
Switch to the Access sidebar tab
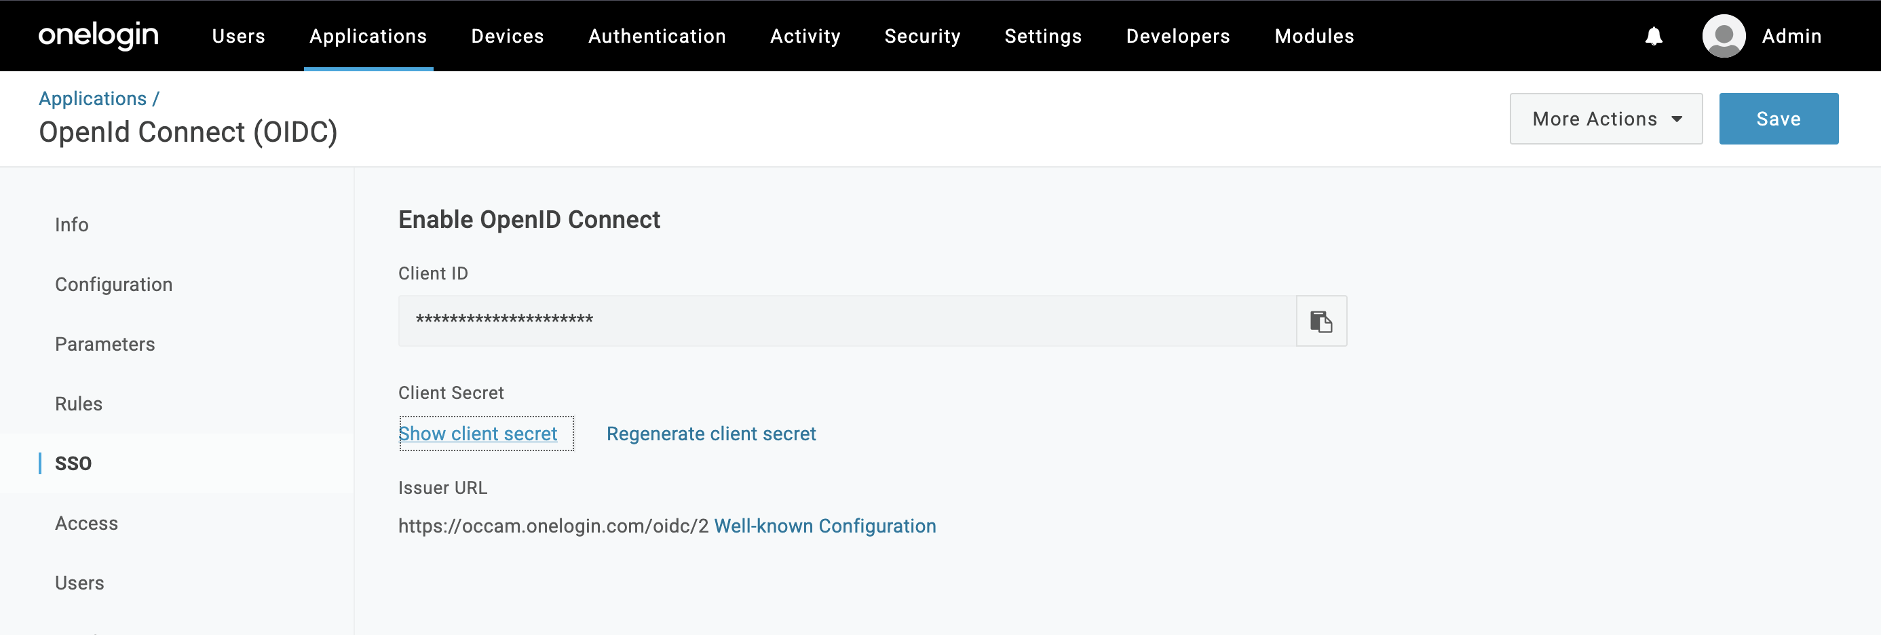click(86, 523)
